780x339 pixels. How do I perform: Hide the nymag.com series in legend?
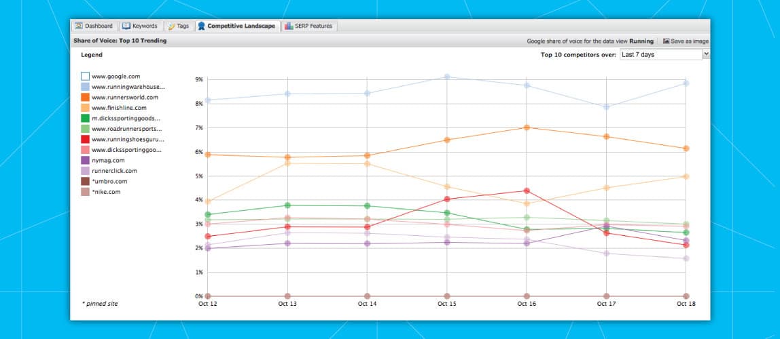tap(85, 161)
